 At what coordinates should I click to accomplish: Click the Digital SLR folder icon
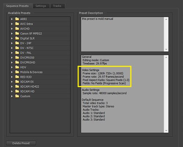tap(17, 38)
